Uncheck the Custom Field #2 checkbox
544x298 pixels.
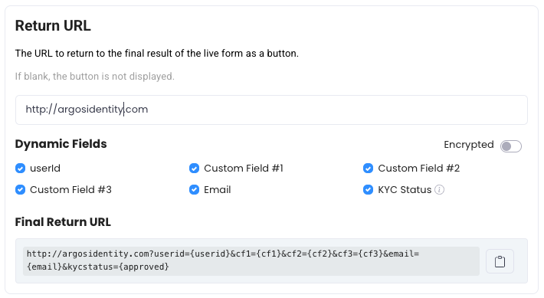click(x=368, y=169)
